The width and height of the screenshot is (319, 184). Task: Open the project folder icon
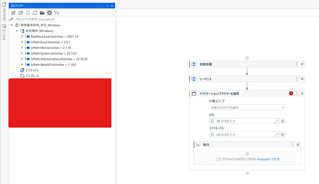tap(42, 13)
